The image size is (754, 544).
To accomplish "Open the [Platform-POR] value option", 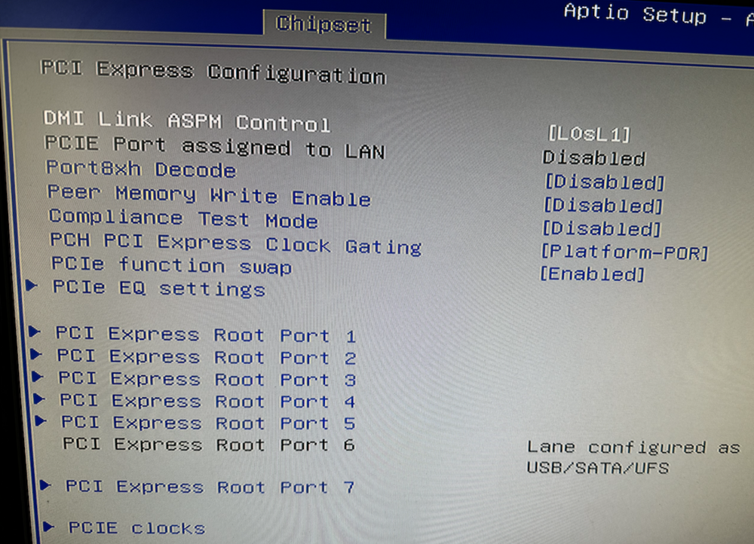I will pos(624,252).
